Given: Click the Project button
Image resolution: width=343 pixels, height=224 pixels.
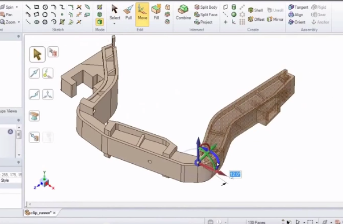Looking at the screenshot, I should coord(204,22).
